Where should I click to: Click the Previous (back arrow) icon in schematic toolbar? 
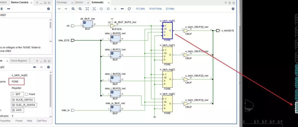pos(59,9)
